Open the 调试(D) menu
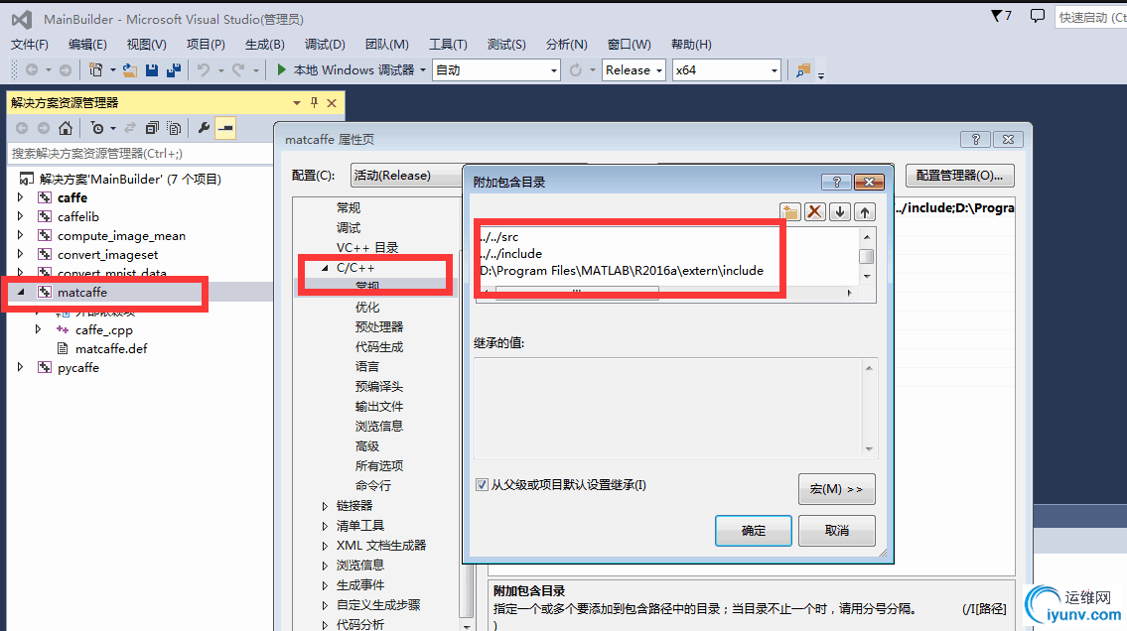 click(325, 45)
